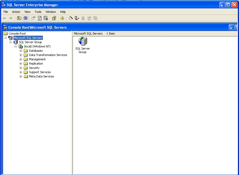
Task: Go up one level with folder icon
Action: point(19,18)
